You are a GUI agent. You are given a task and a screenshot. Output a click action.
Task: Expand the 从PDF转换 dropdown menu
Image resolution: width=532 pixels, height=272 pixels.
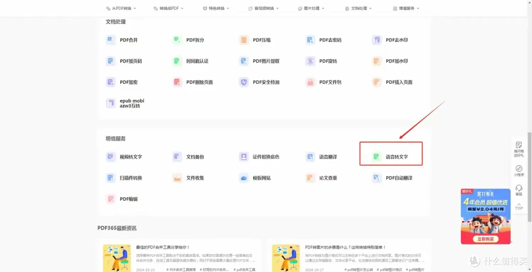(121, 8)
